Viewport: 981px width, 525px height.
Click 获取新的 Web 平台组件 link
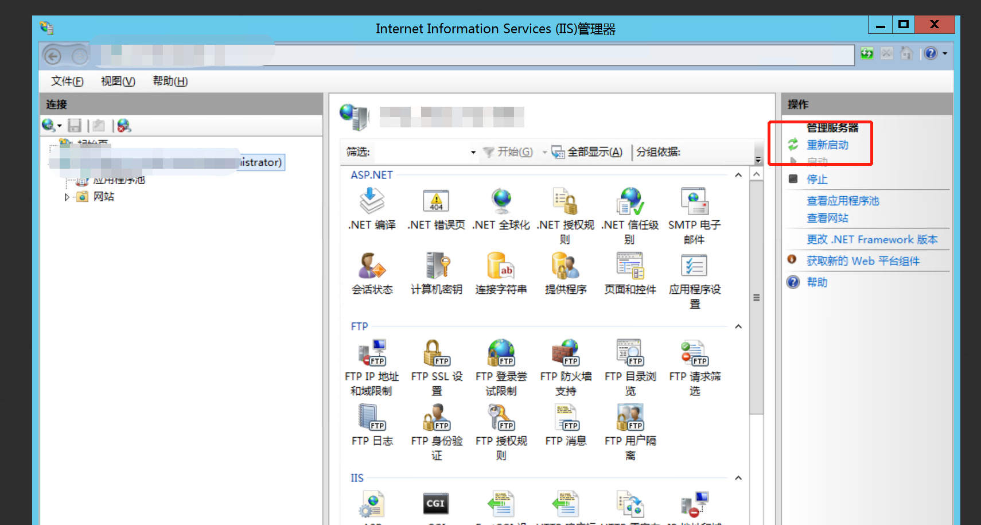pyautogui.click(x=863, y=261)
